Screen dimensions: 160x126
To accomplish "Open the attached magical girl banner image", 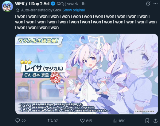I will (x=87, y=74).
